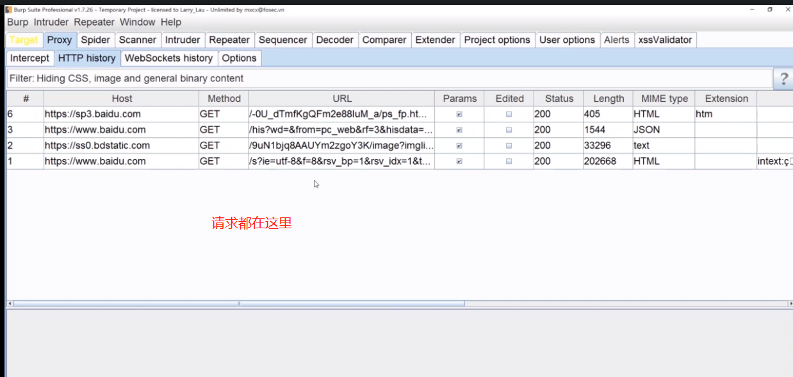Image resolution: width=793 pixels, height=377 pixels.
Task: Select host https://sp3.baidu.com cell
Action: click(x=122, y=114)
